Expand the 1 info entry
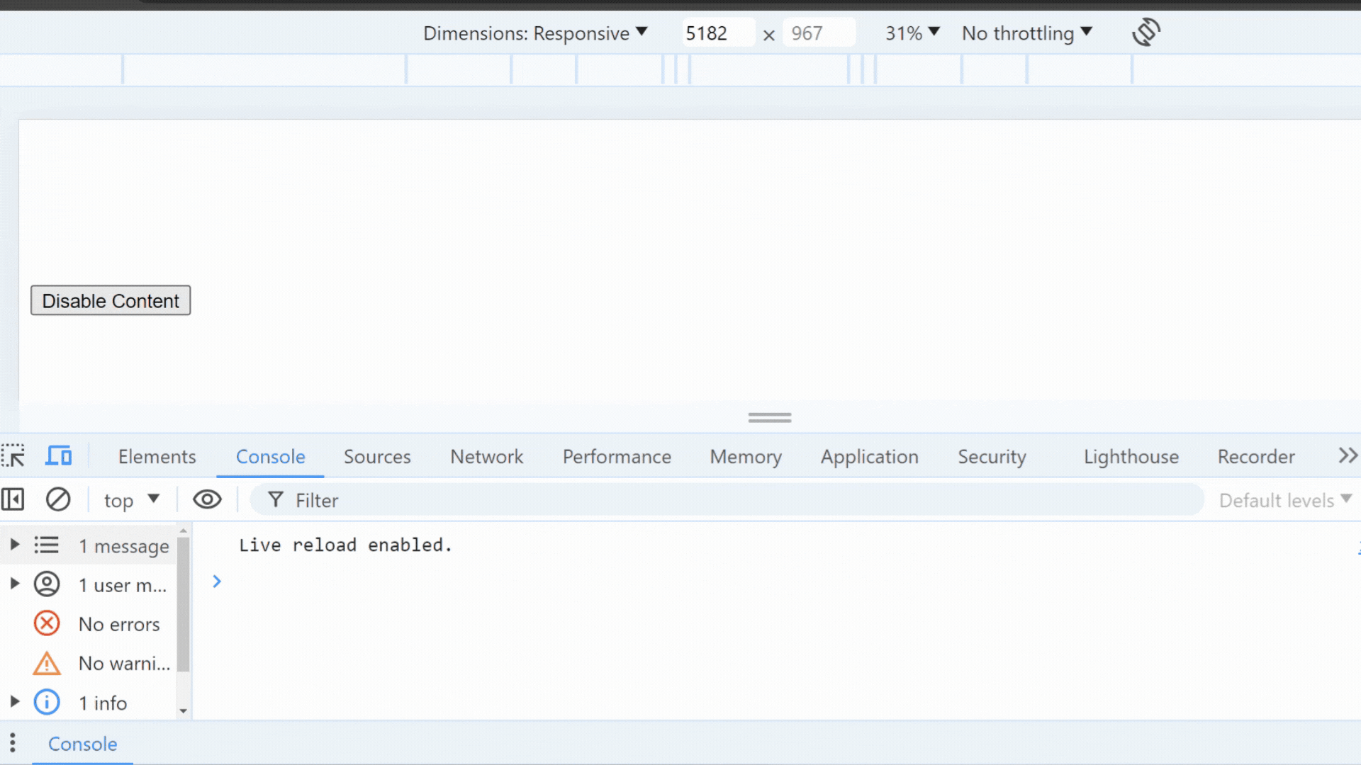The height and width of the screenshot is (765, 1361). point(13,703)
